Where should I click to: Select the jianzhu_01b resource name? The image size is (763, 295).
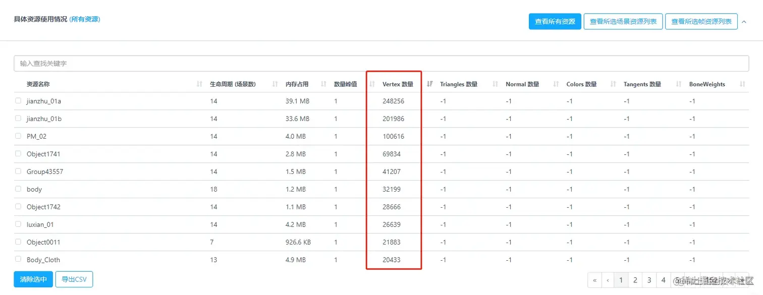coord(44,119)
